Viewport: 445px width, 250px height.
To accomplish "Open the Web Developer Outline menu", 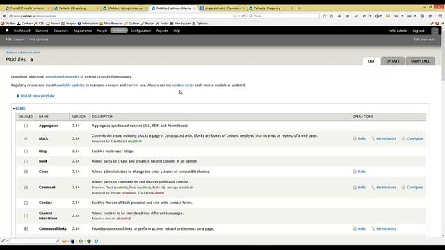I will click(x=132, y=24).
